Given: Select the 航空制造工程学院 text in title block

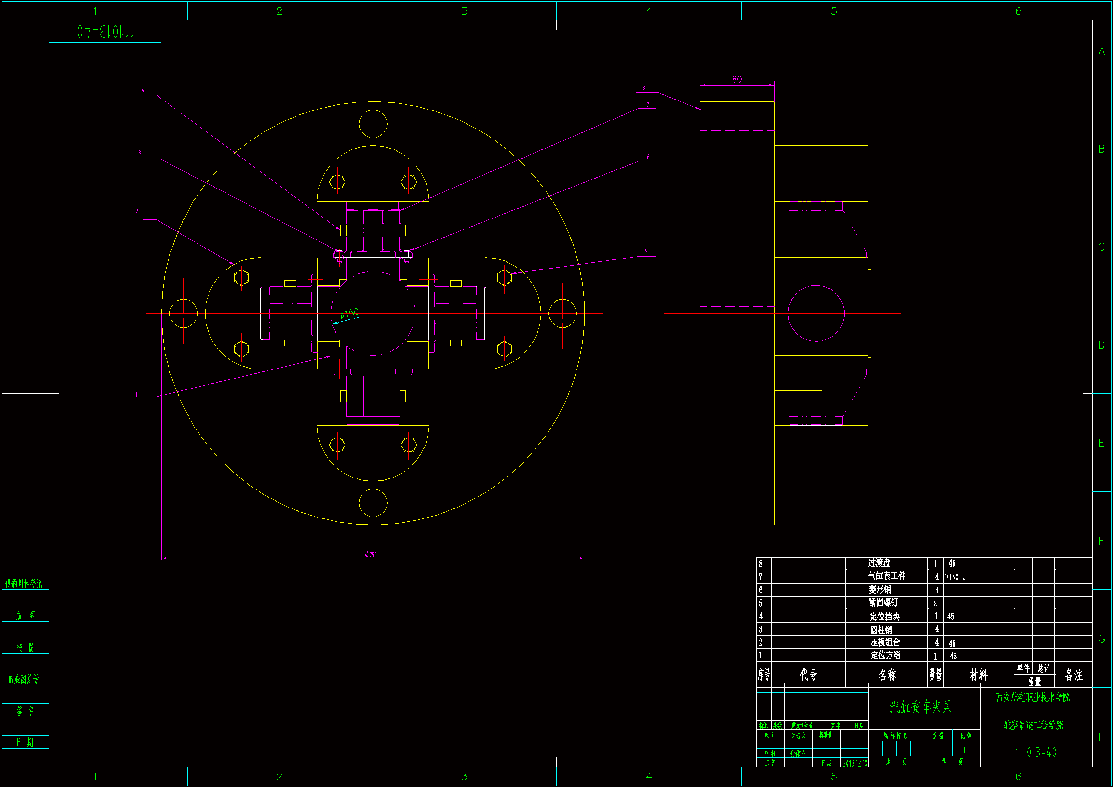Looking at the screenshot, I should [1033, 725].
